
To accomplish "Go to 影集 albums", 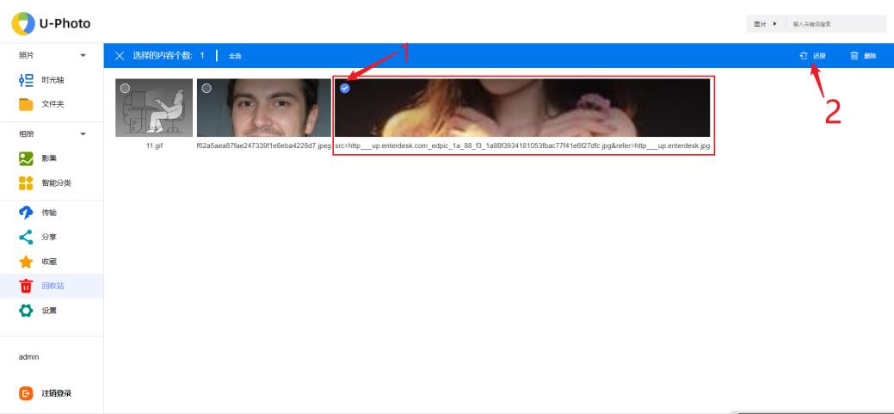I will (x=50, y=158).
